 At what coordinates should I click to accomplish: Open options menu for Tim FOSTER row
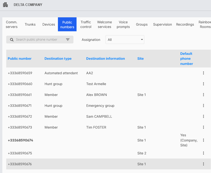204,127
